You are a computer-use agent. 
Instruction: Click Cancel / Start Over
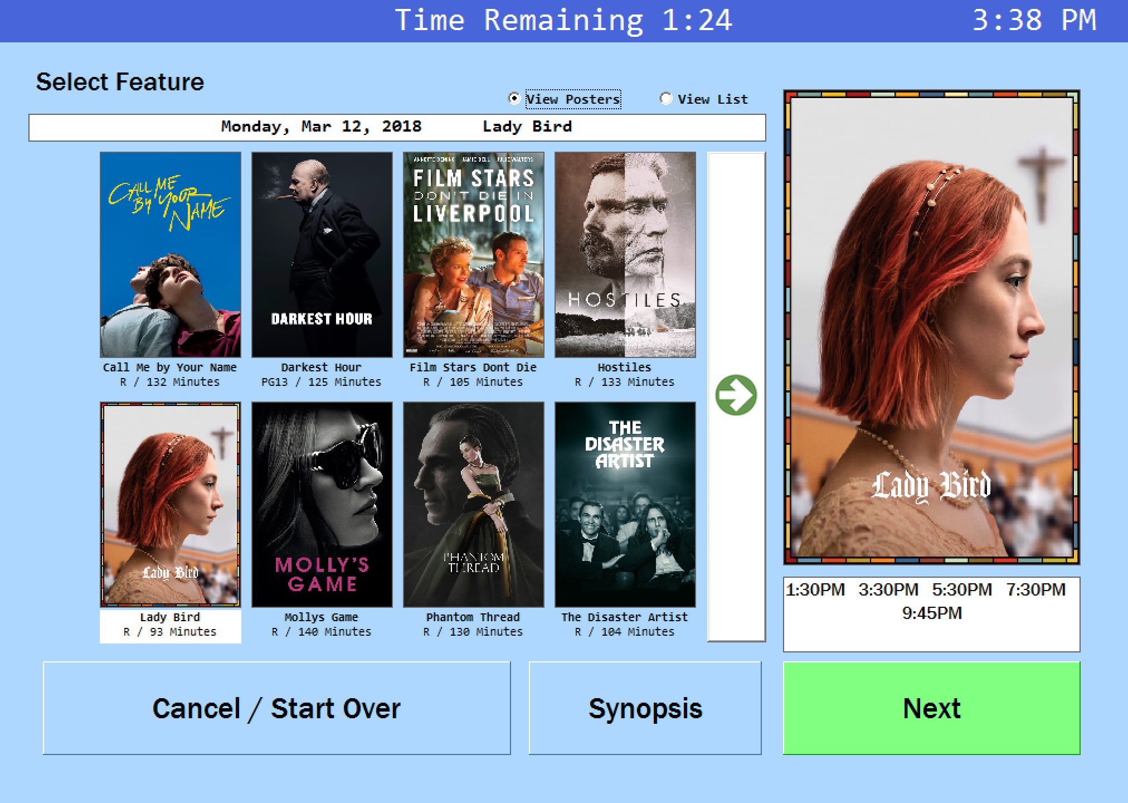pos(277,708)
